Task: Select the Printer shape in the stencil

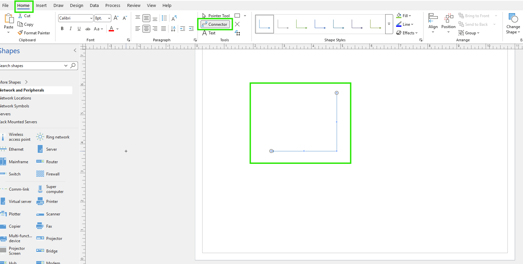Action: coord(47,202)
